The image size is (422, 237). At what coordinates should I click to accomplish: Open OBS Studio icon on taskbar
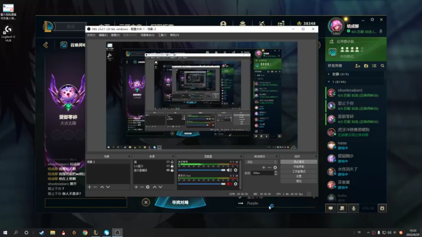pyautogui.click(x=117, y=232)
